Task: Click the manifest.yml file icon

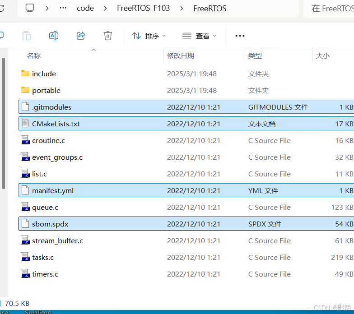Action: point(25,190)
